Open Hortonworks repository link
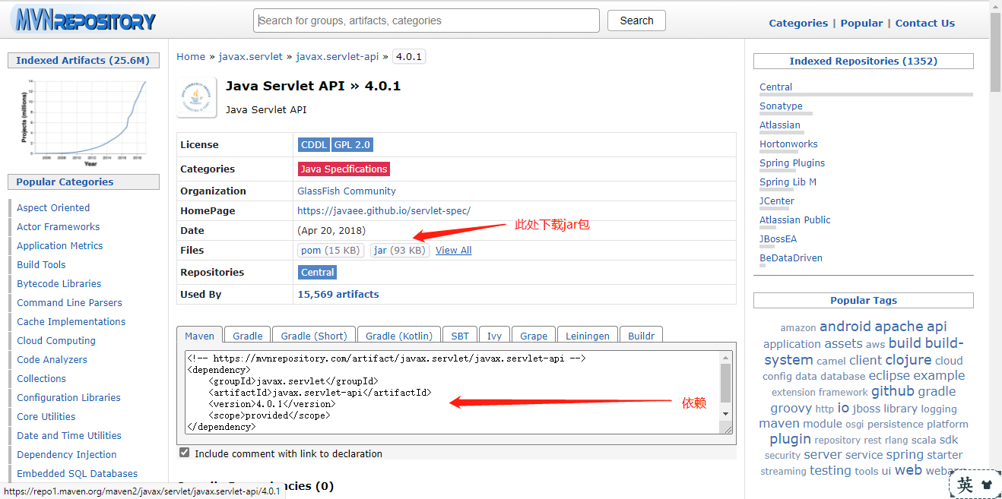1002x499 pixels. 788,144
